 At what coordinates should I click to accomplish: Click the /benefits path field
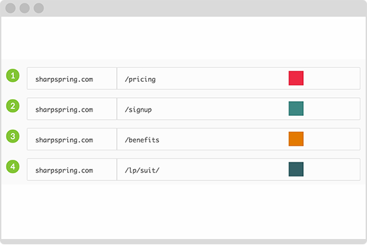[x=239, y=139]
